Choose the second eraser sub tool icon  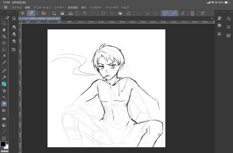tap(14, 34)
